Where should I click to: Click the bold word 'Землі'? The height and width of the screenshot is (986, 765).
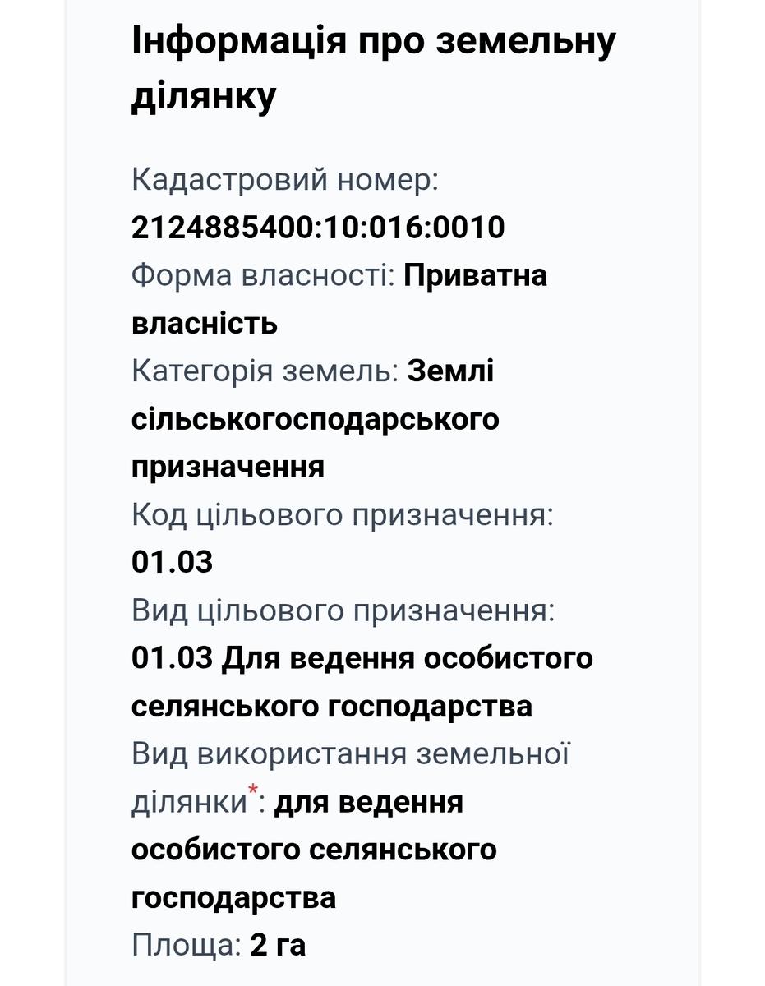tap(451, 371)
